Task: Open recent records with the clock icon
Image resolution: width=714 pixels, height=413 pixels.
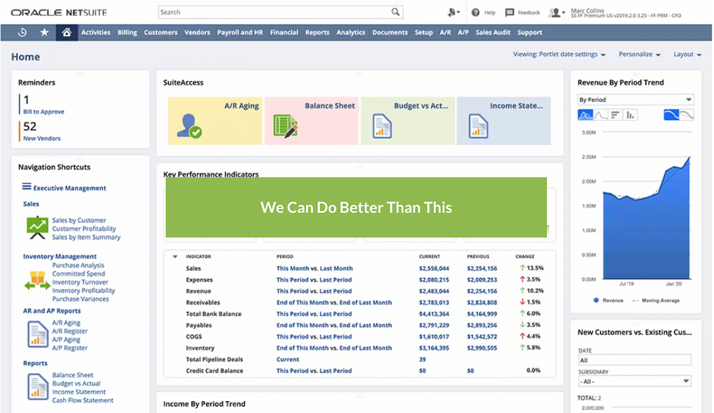Action: (x=22, y=33)
